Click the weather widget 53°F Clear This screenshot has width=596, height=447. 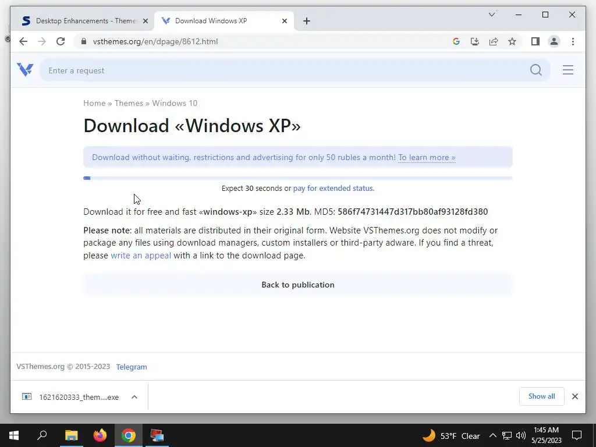(451, 435)
